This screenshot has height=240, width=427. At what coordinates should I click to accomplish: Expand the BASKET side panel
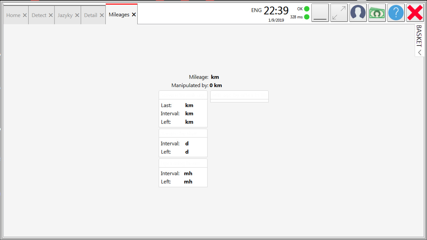(419, 40)
